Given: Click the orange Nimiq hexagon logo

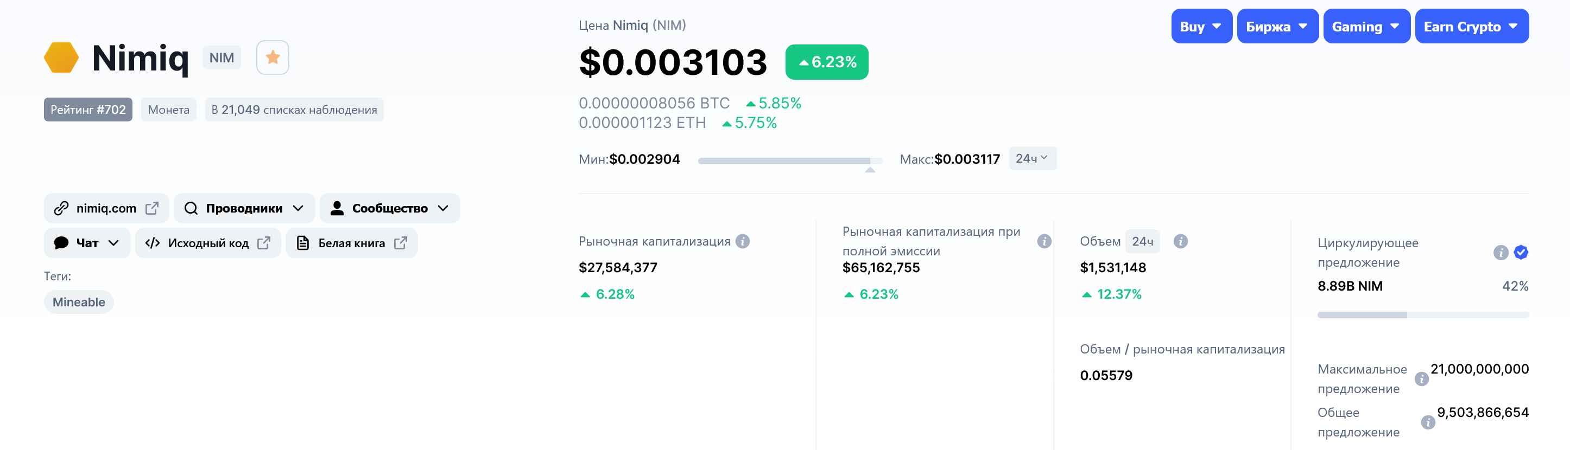Looking at the screenshot, I should pos(61,57).
